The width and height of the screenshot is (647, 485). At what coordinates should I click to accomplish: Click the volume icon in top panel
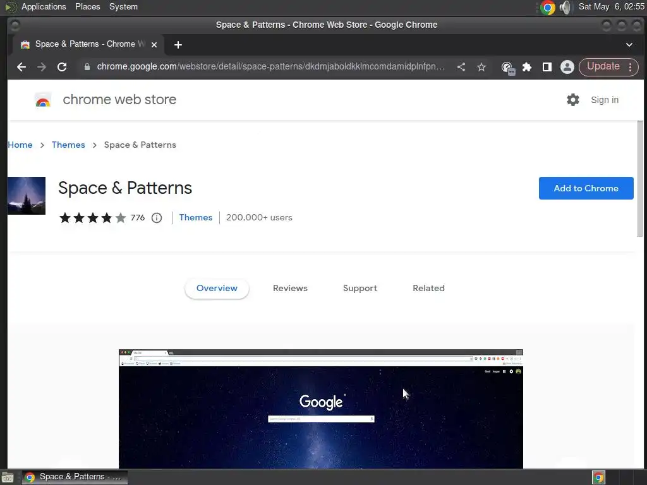(x=566, y=7)
